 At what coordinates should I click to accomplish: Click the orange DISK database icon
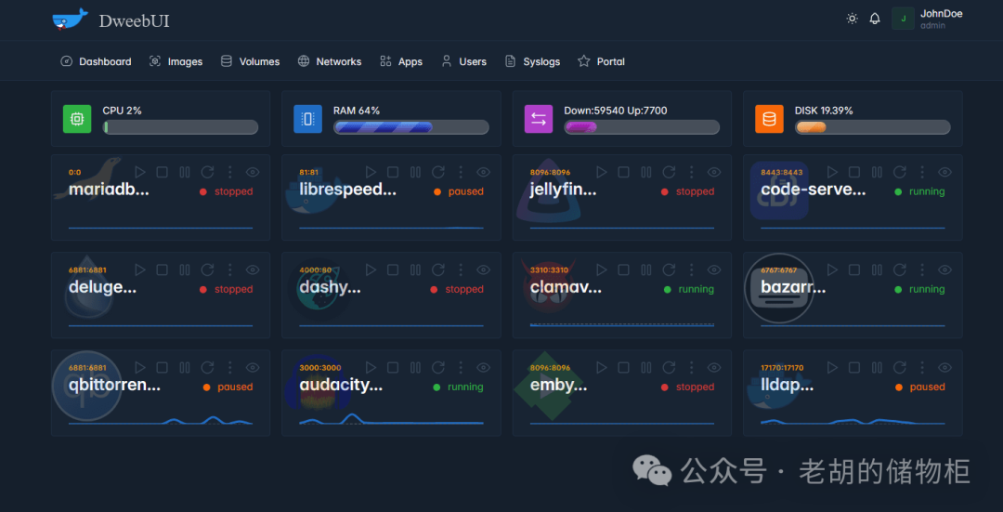click(770, 119)
